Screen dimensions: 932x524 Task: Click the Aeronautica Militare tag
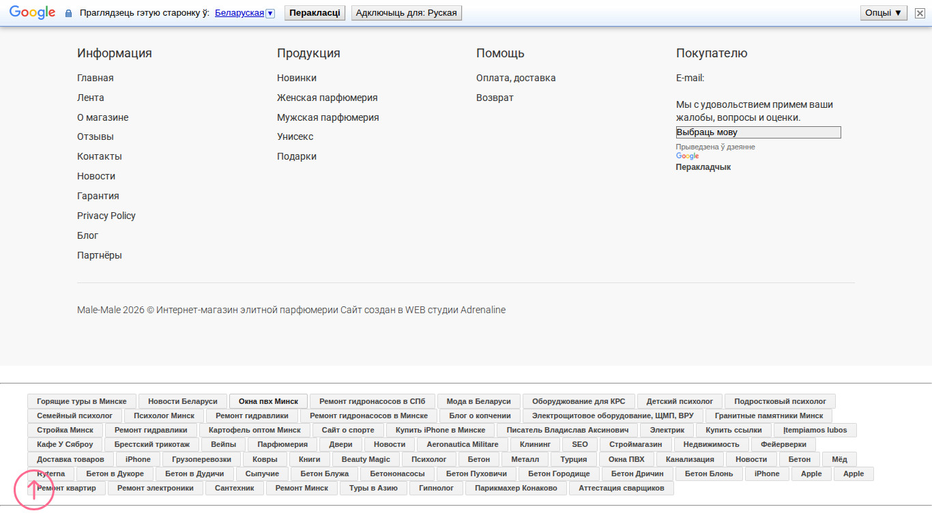(463, 444)
